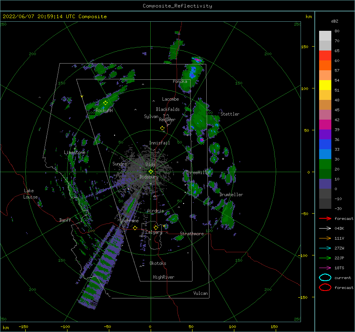
Task: Click the Drumheller city label
Action: click(x=231, y=195)
